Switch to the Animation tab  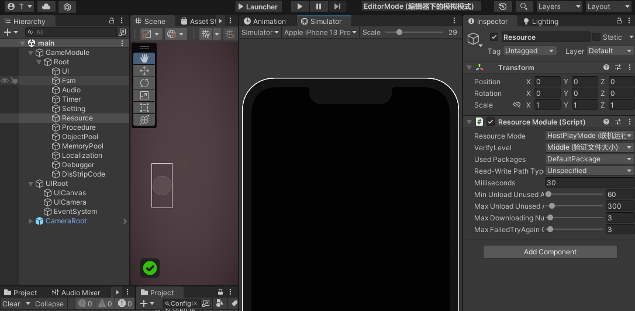tap(265, 22)
